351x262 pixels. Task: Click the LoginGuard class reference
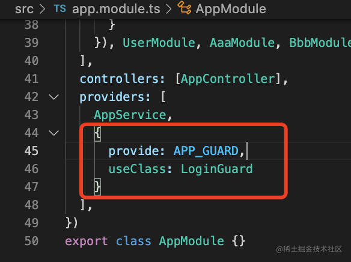(217, 169)
